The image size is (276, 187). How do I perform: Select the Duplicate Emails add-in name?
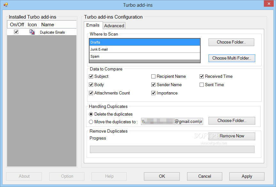(52, 32)
